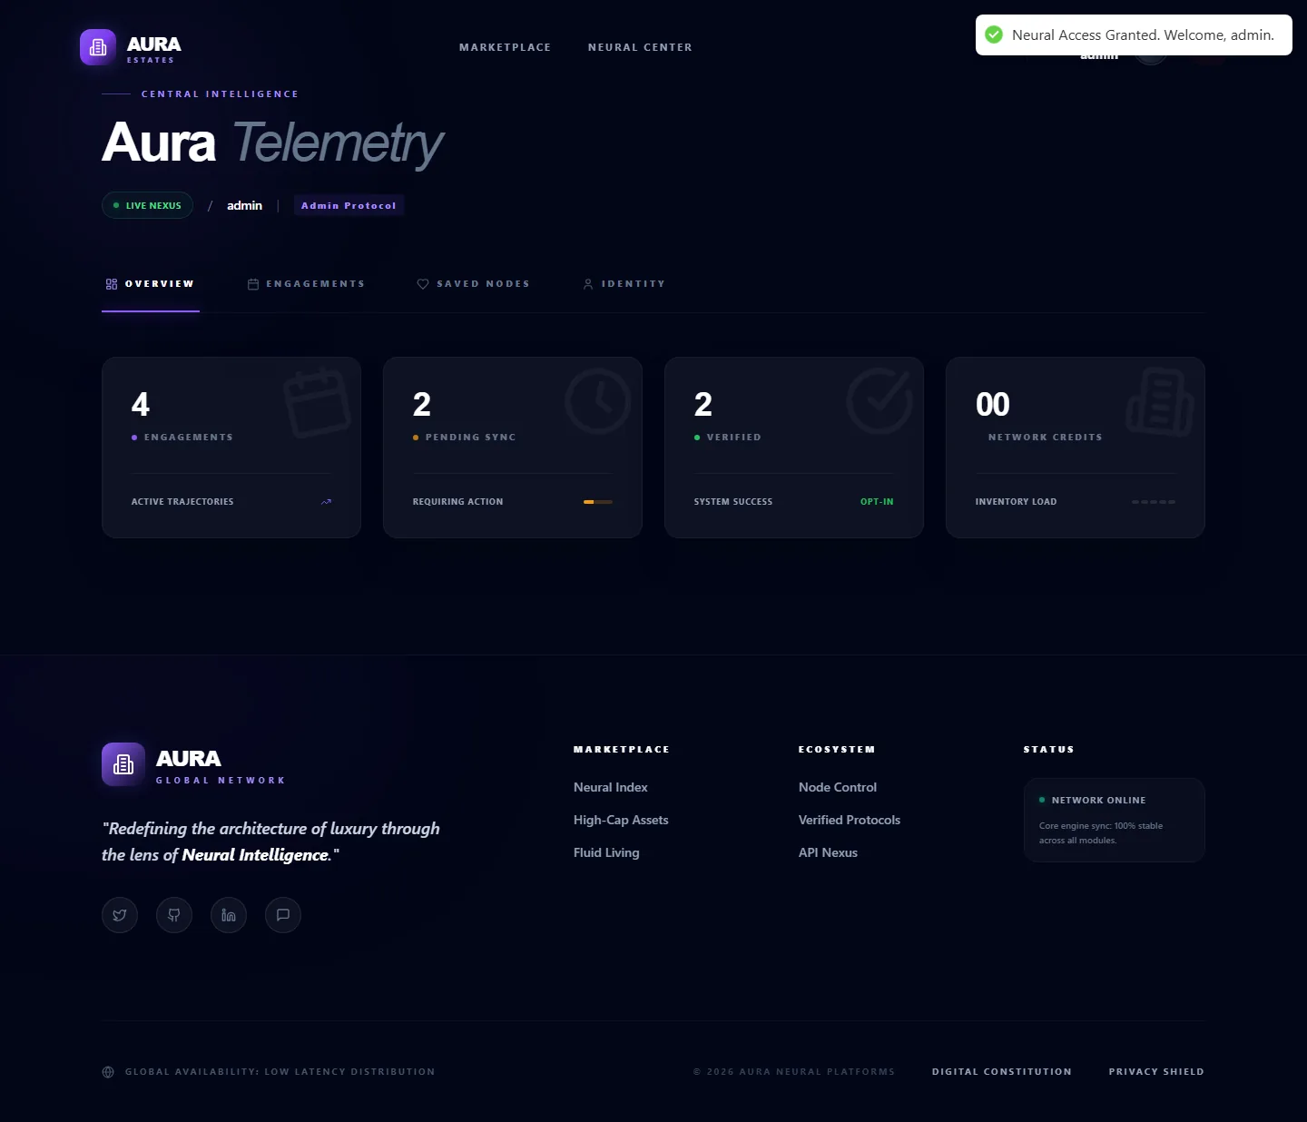Click the orange progress bar beside Requiring Action
The height and width of the screenshot is (1122, 1307).
tap(598, 502)
